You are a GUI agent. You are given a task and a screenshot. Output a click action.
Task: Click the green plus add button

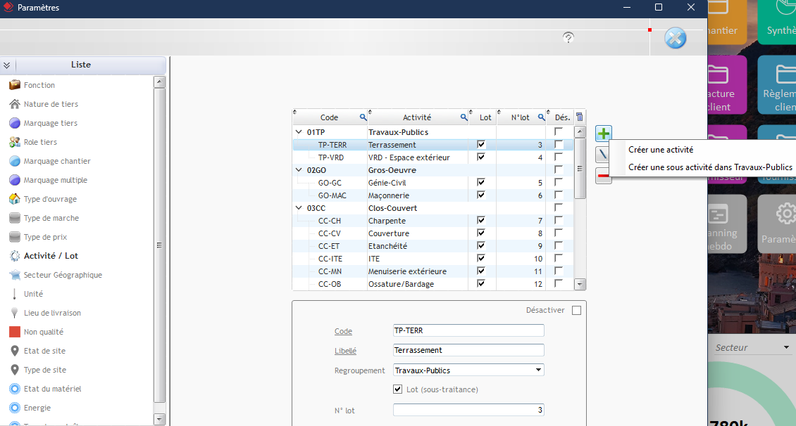pos(604,134)
